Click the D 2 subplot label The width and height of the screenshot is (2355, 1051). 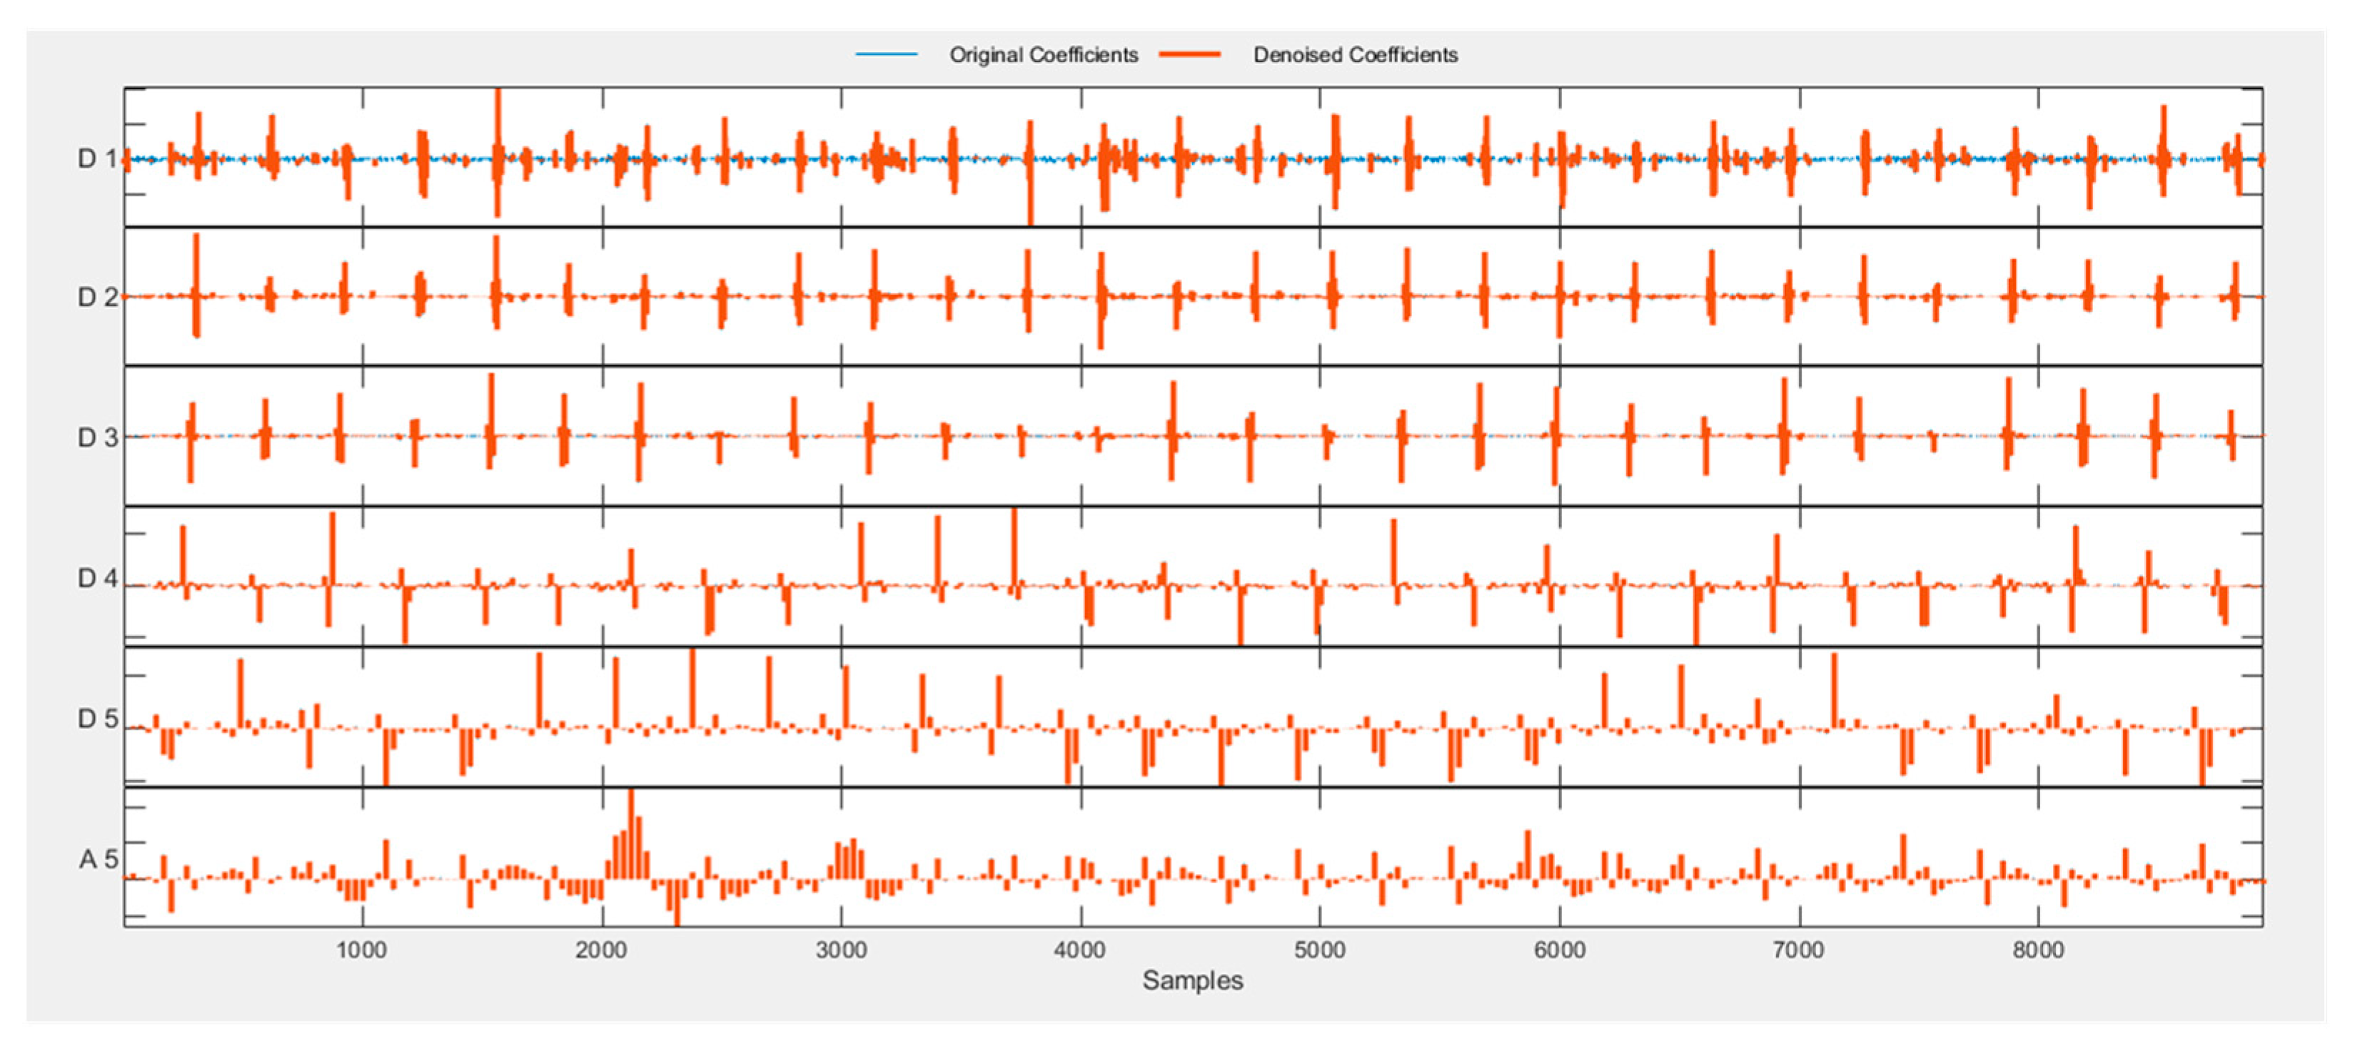97,298
